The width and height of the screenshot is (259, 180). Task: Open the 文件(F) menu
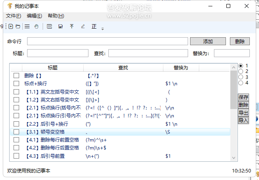point(14,16)
